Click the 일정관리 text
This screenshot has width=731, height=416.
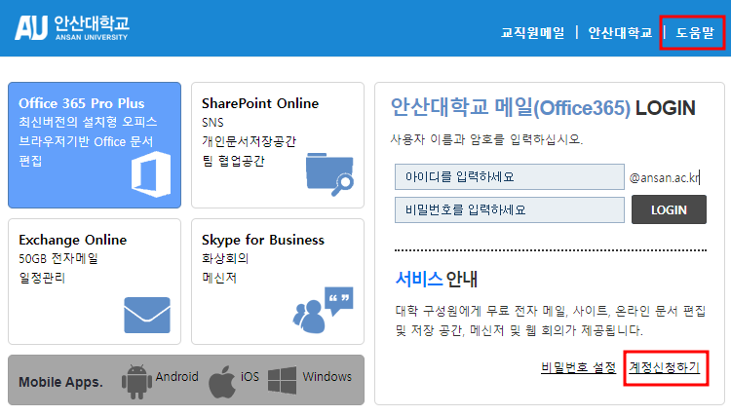[42, 278]
